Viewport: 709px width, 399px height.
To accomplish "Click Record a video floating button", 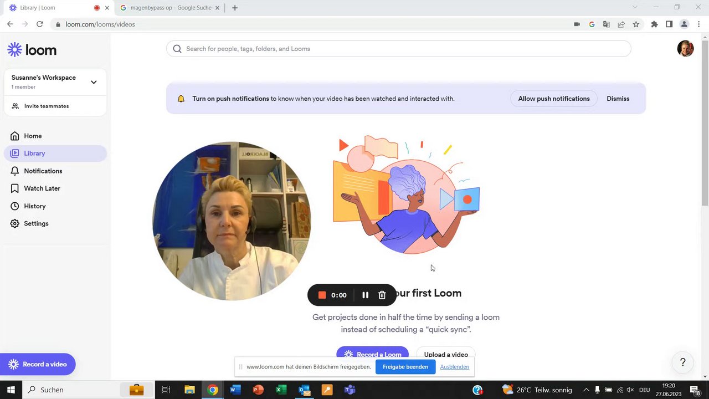I will point(38,364).
